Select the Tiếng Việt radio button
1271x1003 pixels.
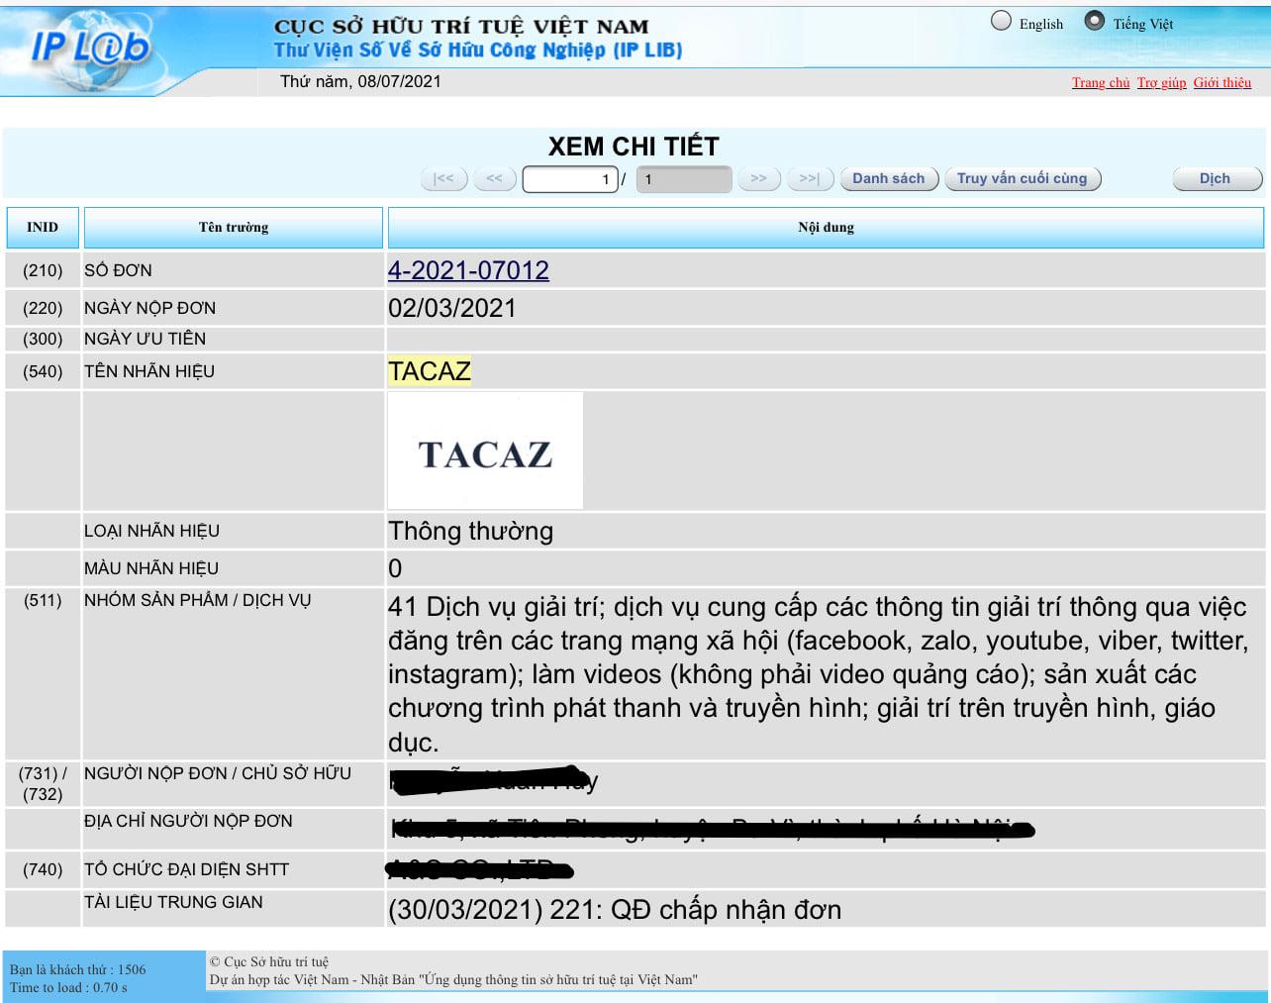[x=1095, y=21]
